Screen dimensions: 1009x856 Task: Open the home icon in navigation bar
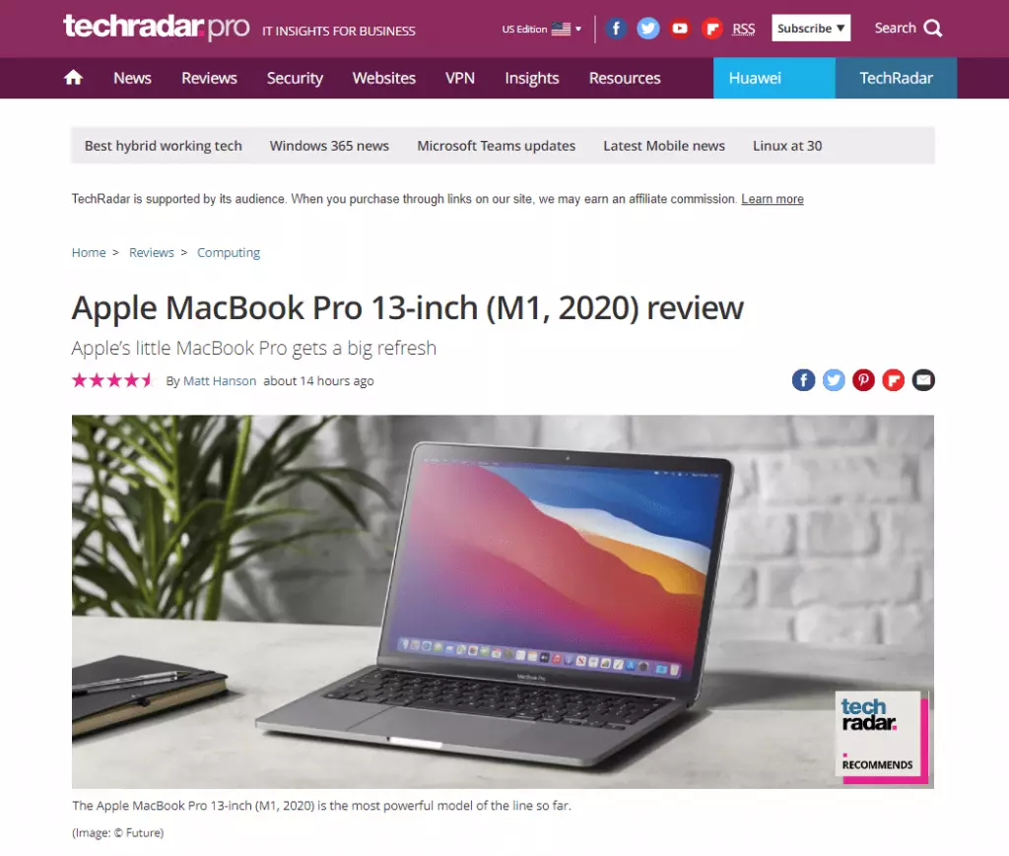73,78
